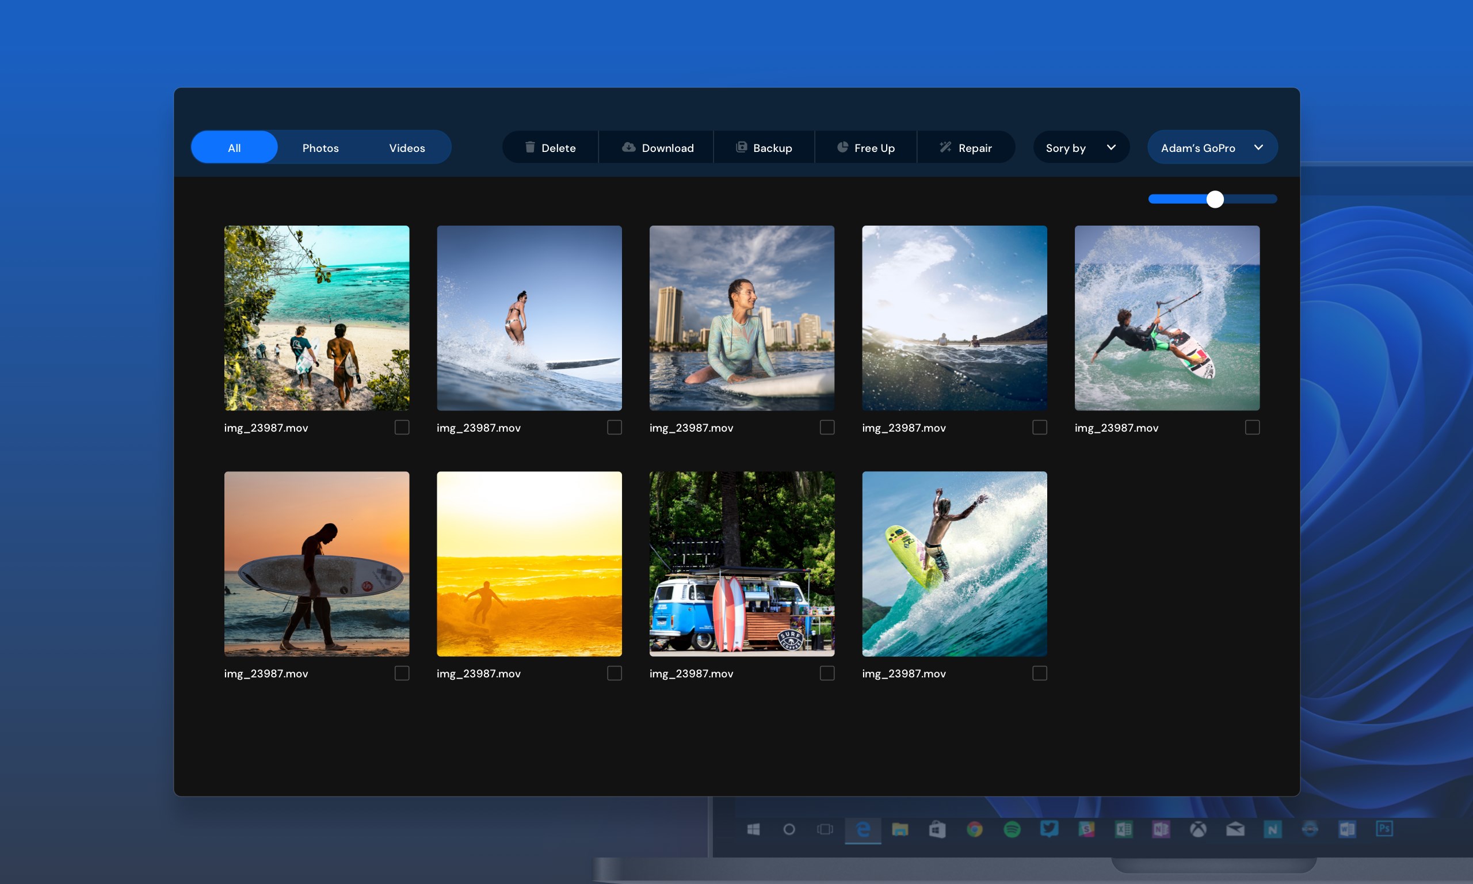Switch to the Videos tab
This screenshot has width=1473, height=884.
pyautogui.click(x=407, y=147)
